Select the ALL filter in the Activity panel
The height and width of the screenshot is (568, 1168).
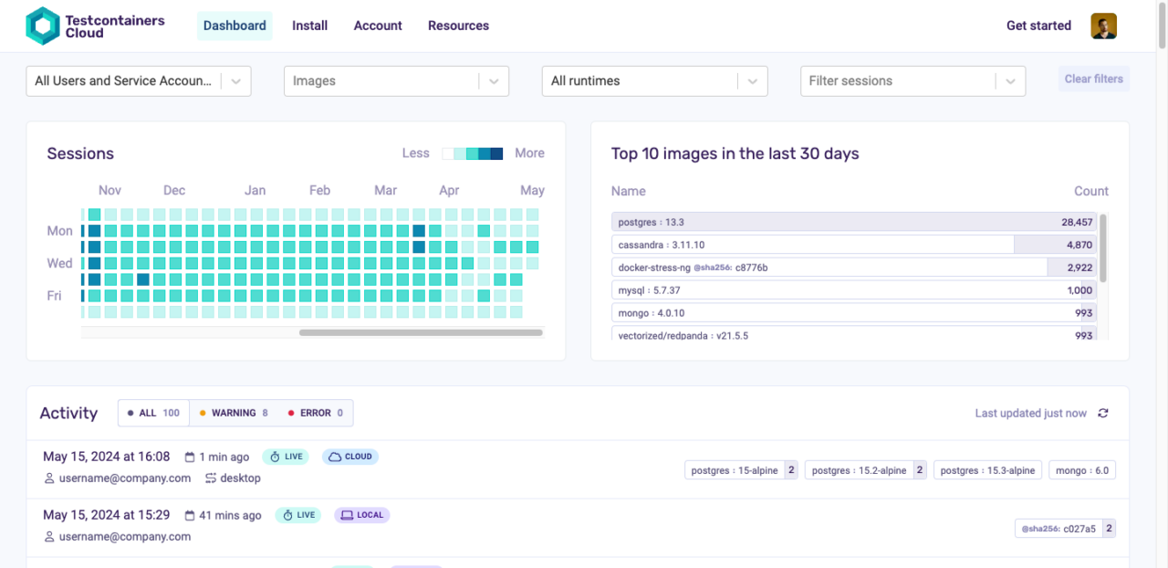click(x=152, y=413)
